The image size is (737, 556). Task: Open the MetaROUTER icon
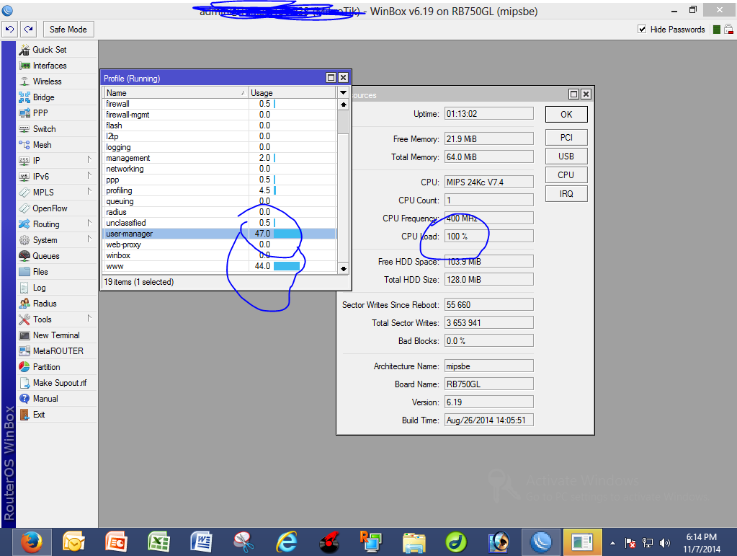click(24, 351)
